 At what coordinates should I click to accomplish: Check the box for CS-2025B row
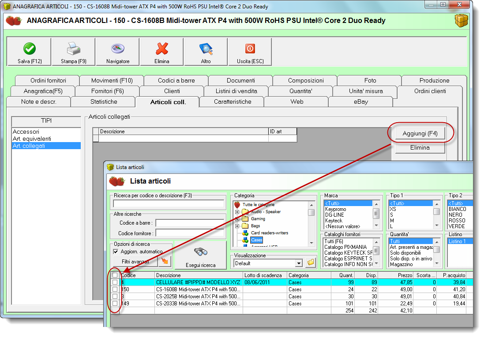coord(115,297)
